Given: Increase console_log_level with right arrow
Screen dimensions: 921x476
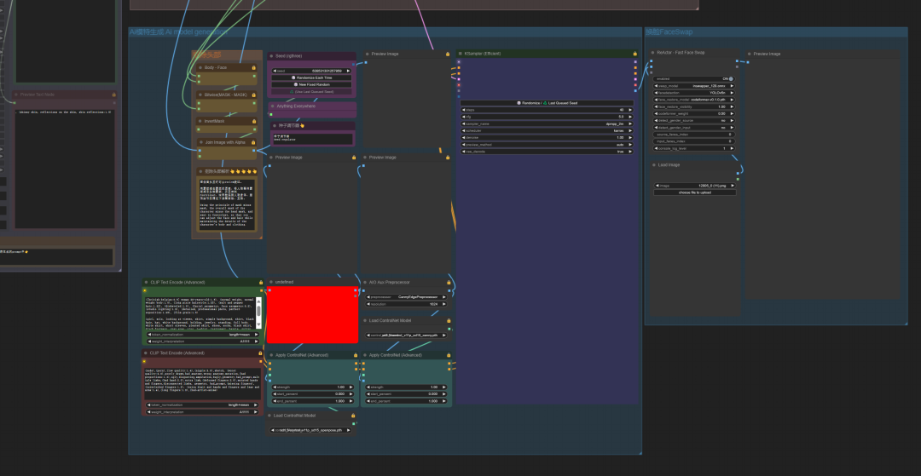Looking at the screenshot, I should coord(732,148).
